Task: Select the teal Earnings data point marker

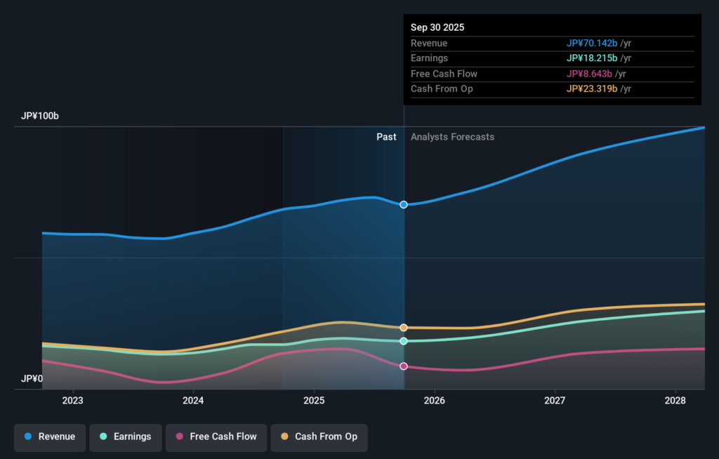Action: click(x=404, y=341)
